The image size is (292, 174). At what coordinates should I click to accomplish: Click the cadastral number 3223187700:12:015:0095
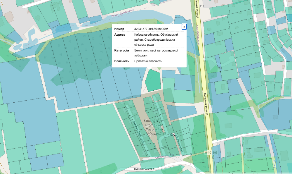point(151,29)
